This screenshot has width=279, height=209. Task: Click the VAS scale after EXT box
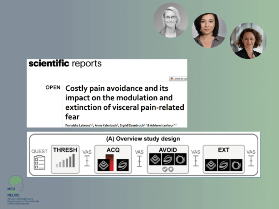click(251, 161)
